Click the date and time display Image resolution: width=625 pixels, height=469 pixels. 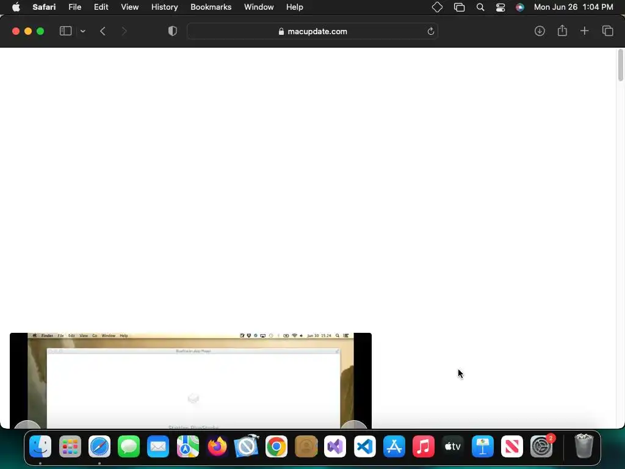(573, 7)
